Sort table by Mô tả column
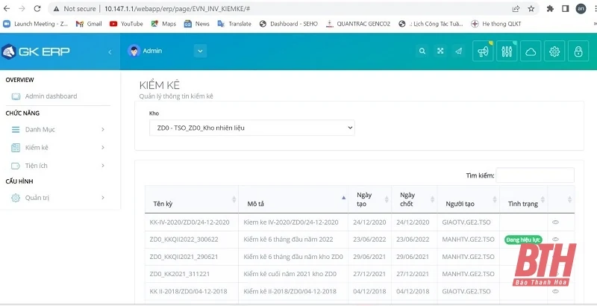This screenshot has width=597, height=306. coord(293,199)
